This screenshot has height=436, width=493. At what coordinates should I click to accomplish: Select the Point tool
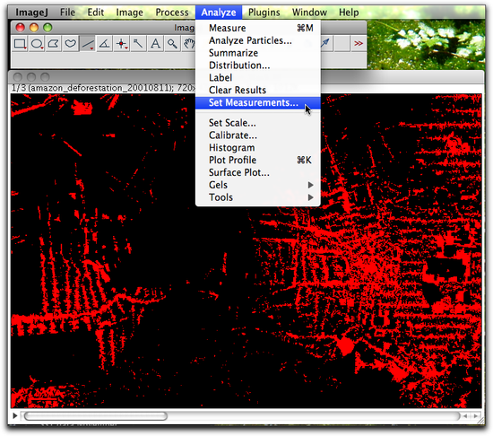point(122,44)
